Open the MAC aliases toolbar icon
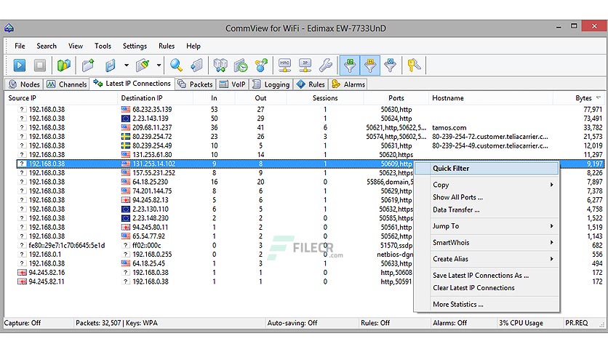The height and width of the screenshot is (352, 608). pyautogui.click(x=284, y=65)
